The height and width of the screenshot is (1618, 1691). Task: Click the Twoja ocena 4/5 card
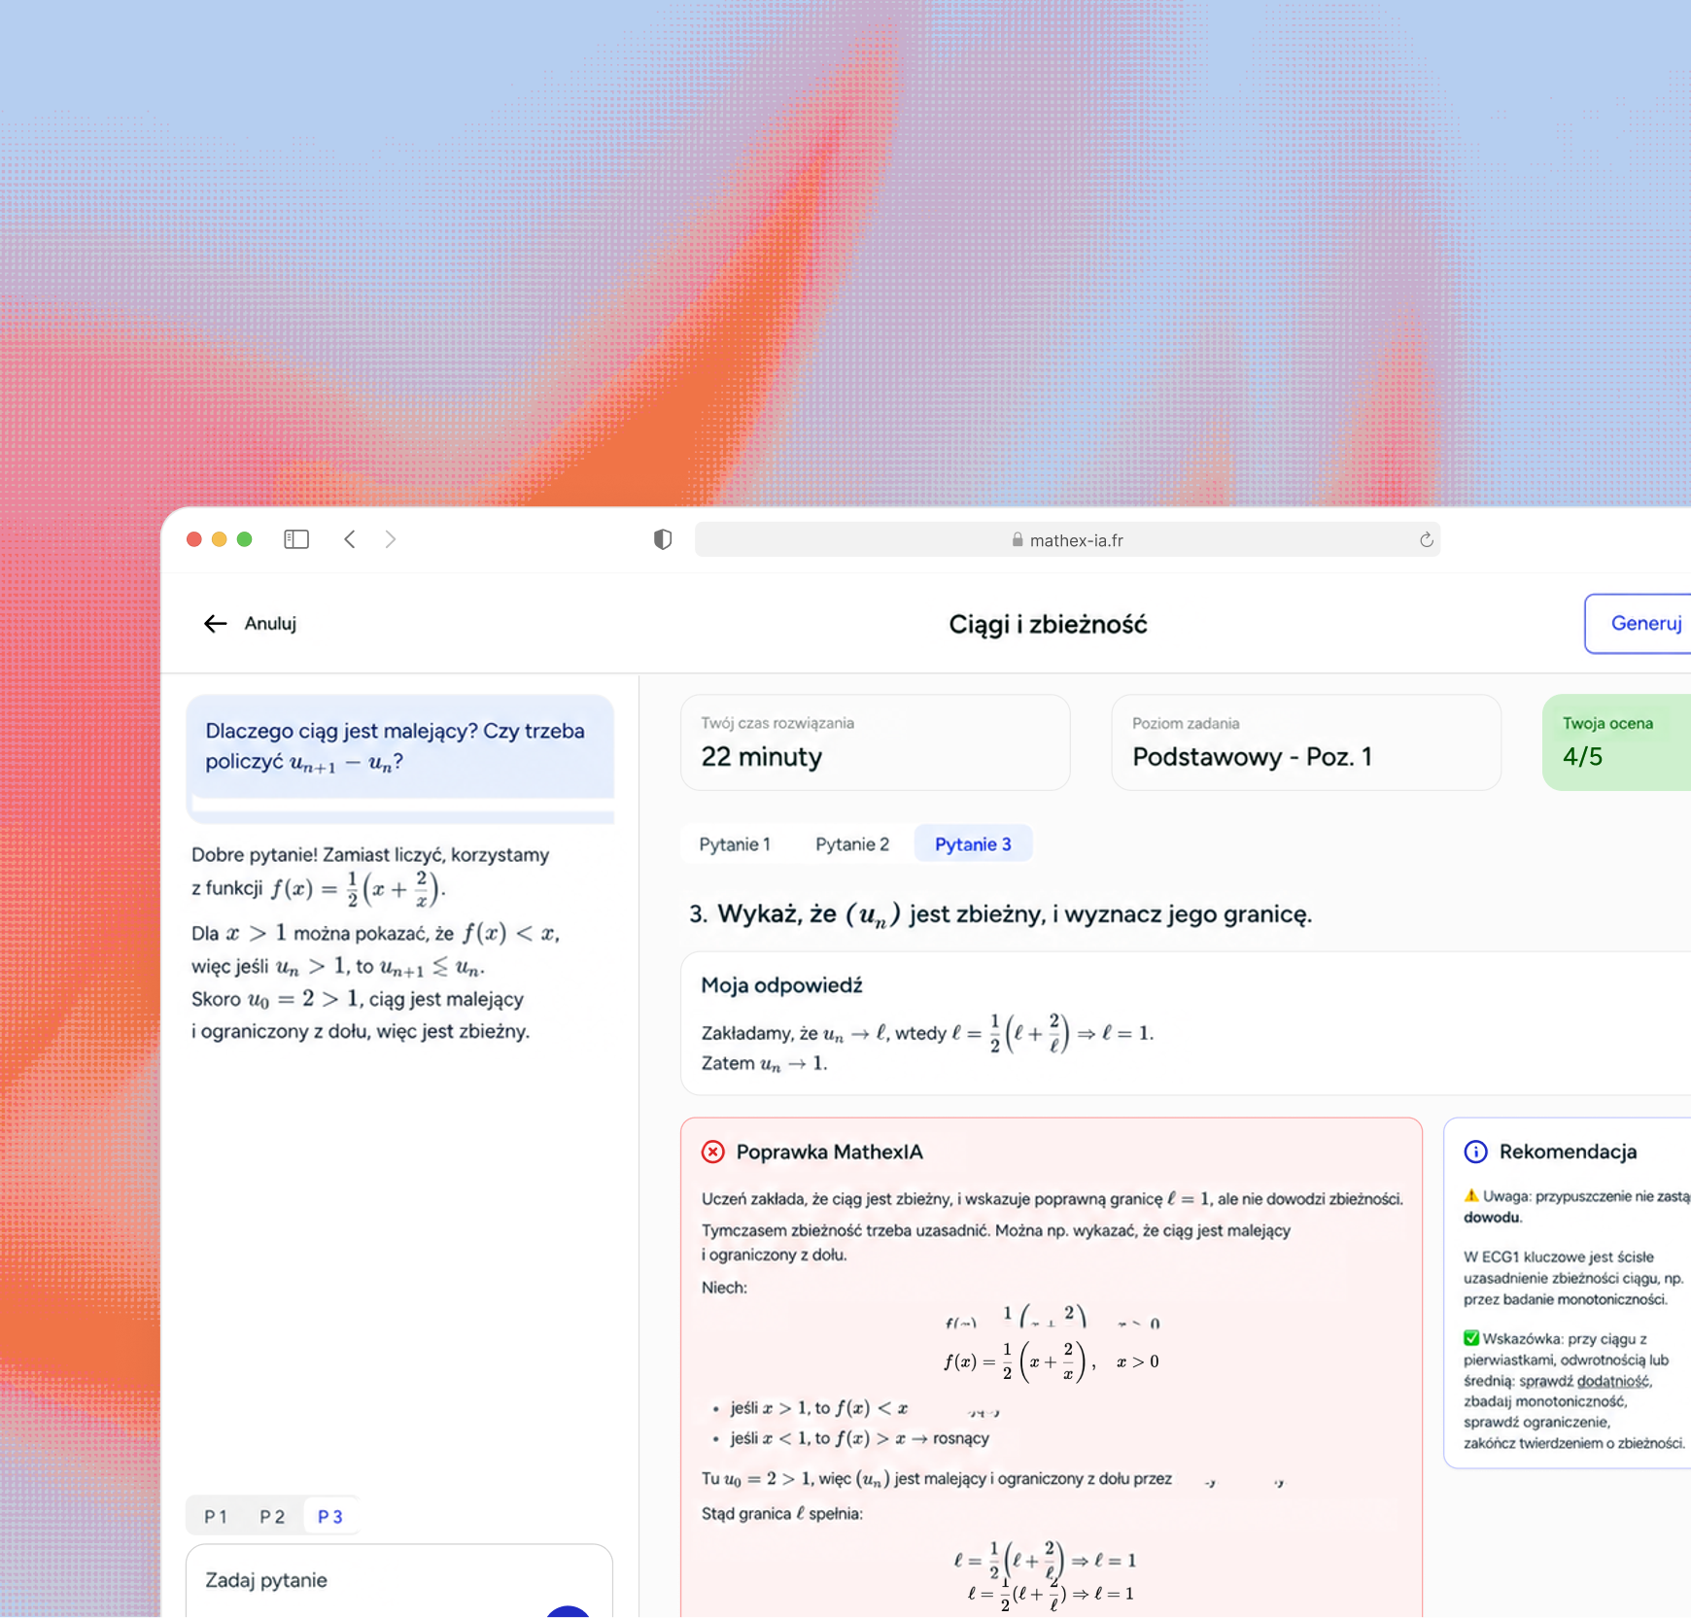(x=1617, y=742)
